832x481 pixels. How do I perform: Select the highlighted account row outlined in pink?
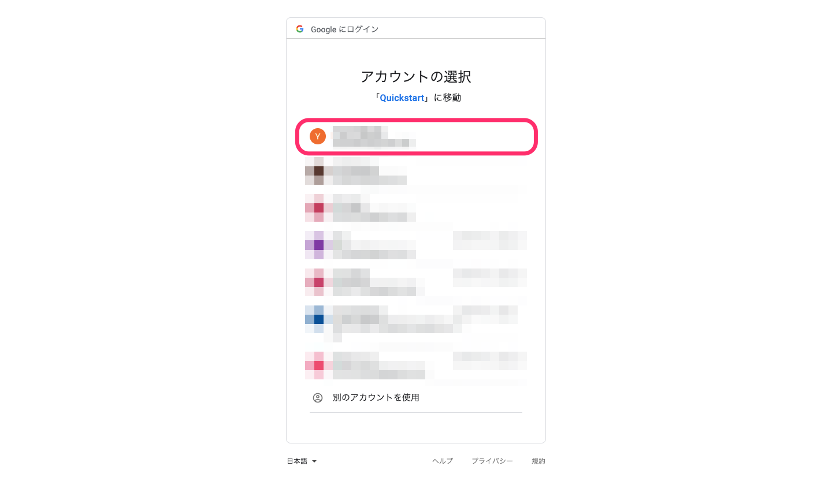417,137
